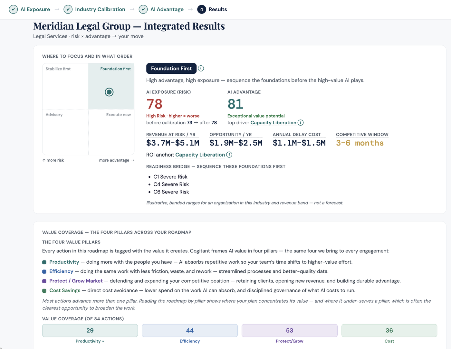Click the Exceptional value potential text
Screen dimensions: 451x349
[256, 116]
